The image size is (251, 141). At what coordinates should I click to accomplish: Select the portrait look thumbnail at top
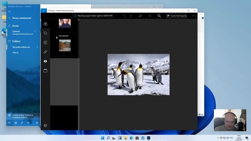click(65, 23)
